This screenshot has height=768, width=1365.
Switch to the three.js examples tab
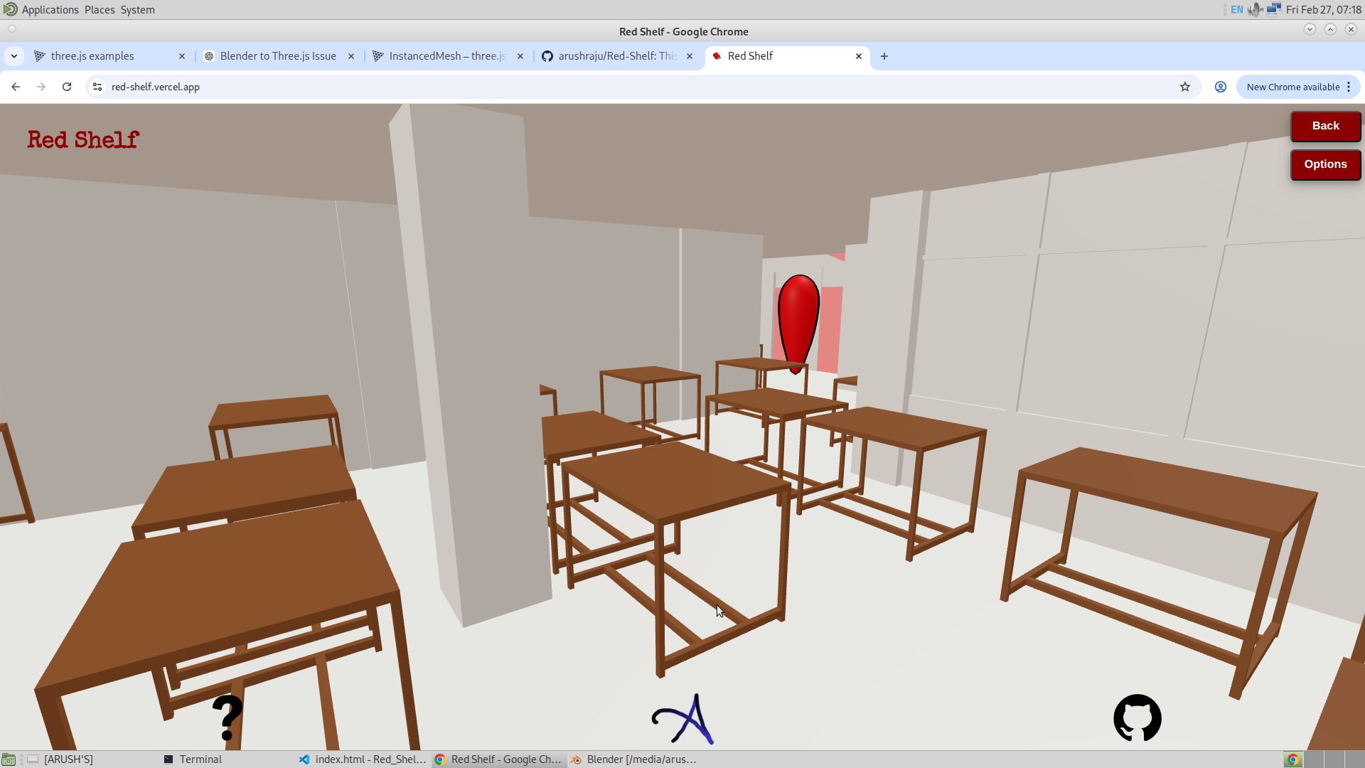92,56
